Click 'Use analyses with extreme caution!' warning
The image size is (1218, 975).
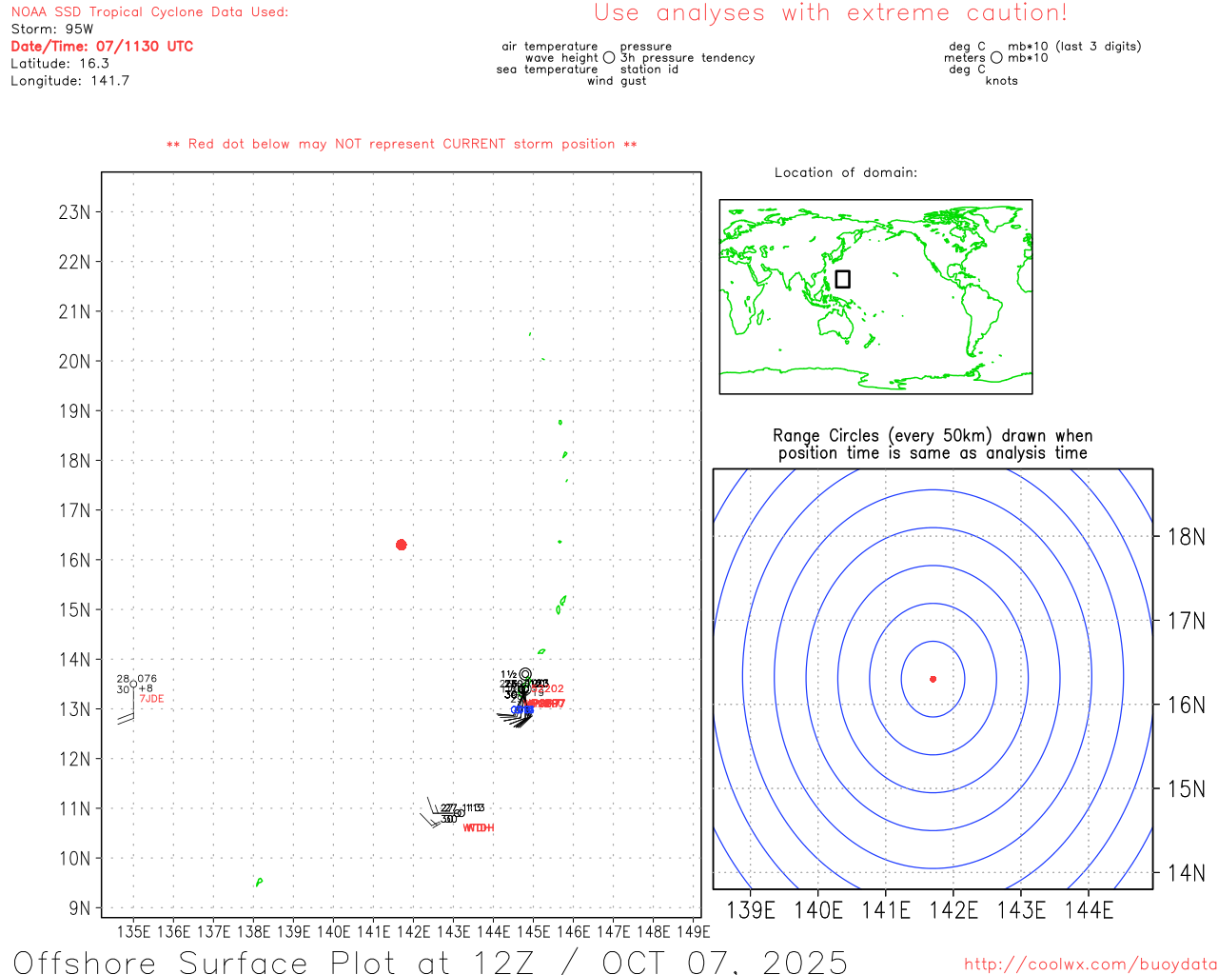point(831,12)
